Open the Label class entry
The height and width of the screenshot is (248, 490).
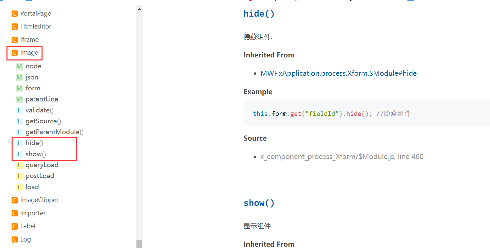(x=28, y=226)
